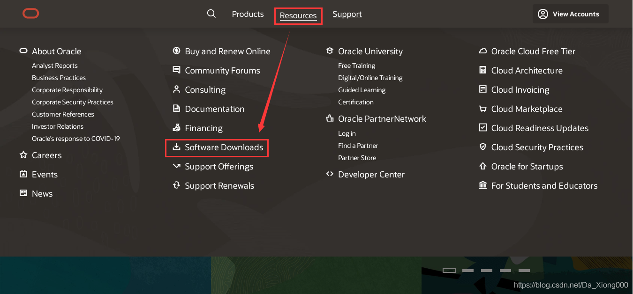Open the Software Downloads link

click(224, 147)
